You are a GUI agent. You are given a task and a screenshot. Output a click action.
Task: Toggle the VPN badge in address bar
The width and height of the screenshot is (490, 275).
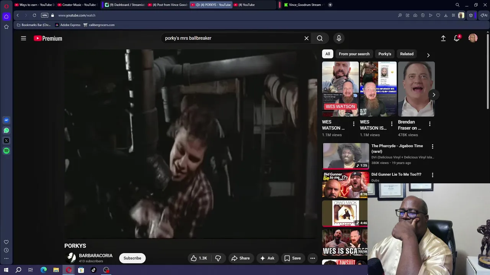[x=45, y=15]
